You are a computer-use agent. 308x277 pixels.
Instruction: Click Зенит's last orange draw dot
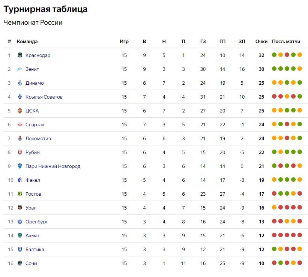point(299,69)
